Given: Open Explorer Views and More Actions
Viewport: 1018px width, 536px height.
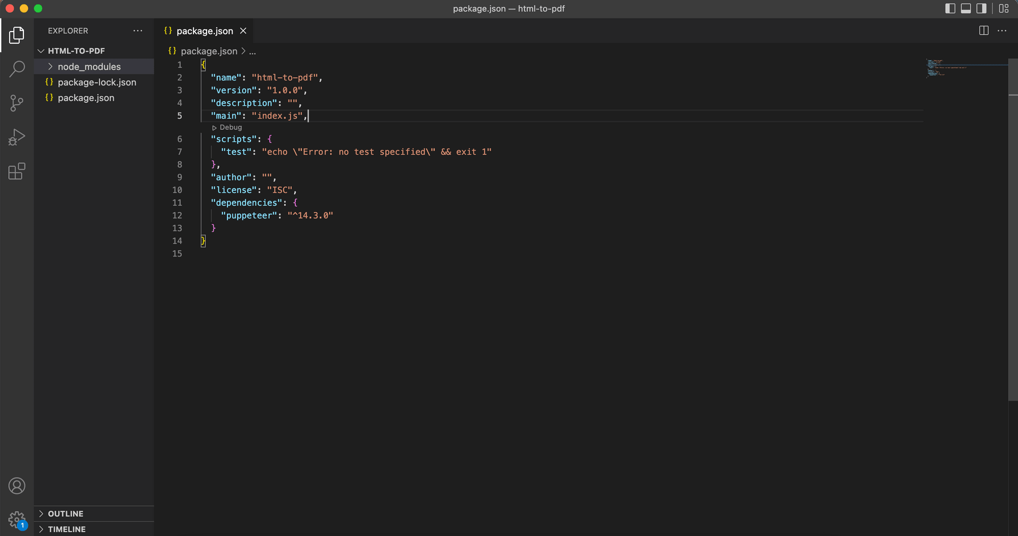Looking at the screenshot, I should [x=138, y=31].
